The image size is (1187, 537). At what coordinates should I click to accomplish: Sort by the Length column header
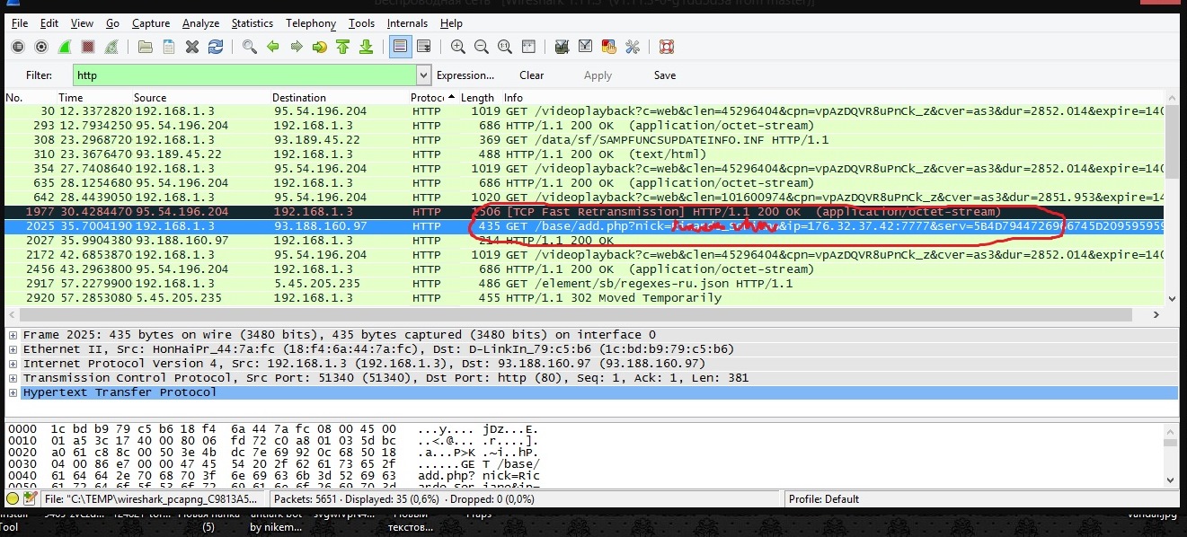click(x=477, y=98)
